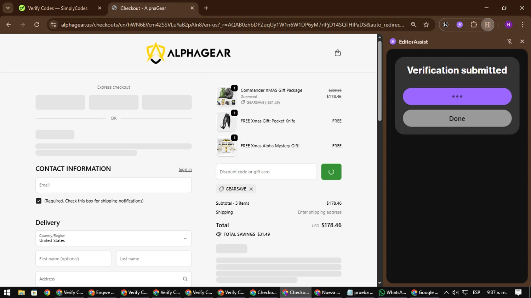Open the Country/Region dropdown
Screen dimensions: 531x298
point(114,238)
